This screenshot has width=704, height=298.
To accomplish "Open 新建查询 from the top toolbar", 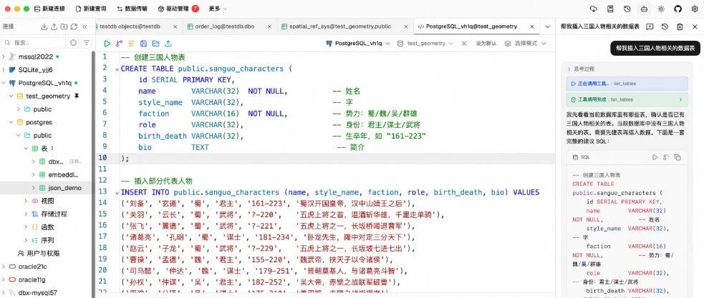I will pyautogui.click(x=91, y=9).
